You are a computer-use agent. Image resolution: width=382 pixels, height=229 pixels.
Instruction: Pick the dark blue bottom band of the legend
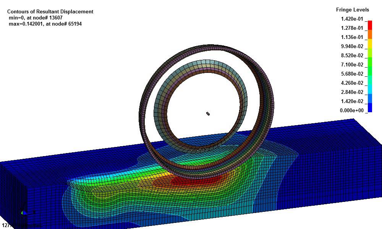370,108
